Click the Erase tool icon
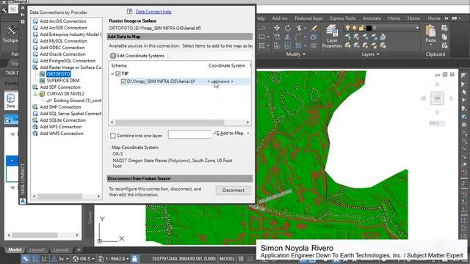Viewport: 470px width, 264px height. (x=314, y=28)
